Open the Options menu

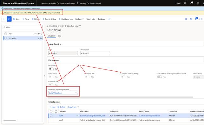tap(101, 19)
